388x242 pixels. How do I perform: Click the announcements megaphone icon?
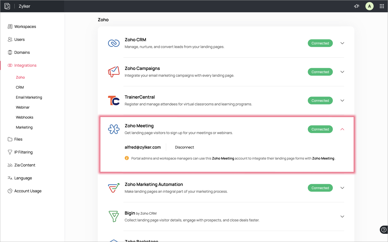[x=357, y=6]
